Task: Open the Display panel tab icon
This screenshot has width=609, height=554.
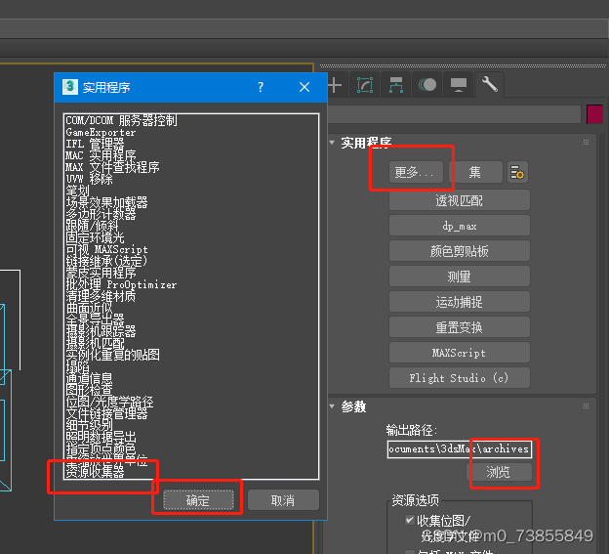Action: (459, 85)
